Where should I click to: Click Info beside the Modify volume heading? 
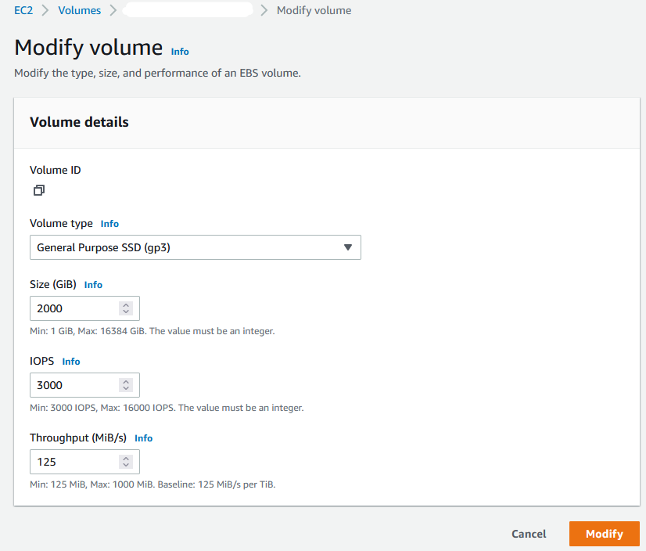[x=179, y=51]
